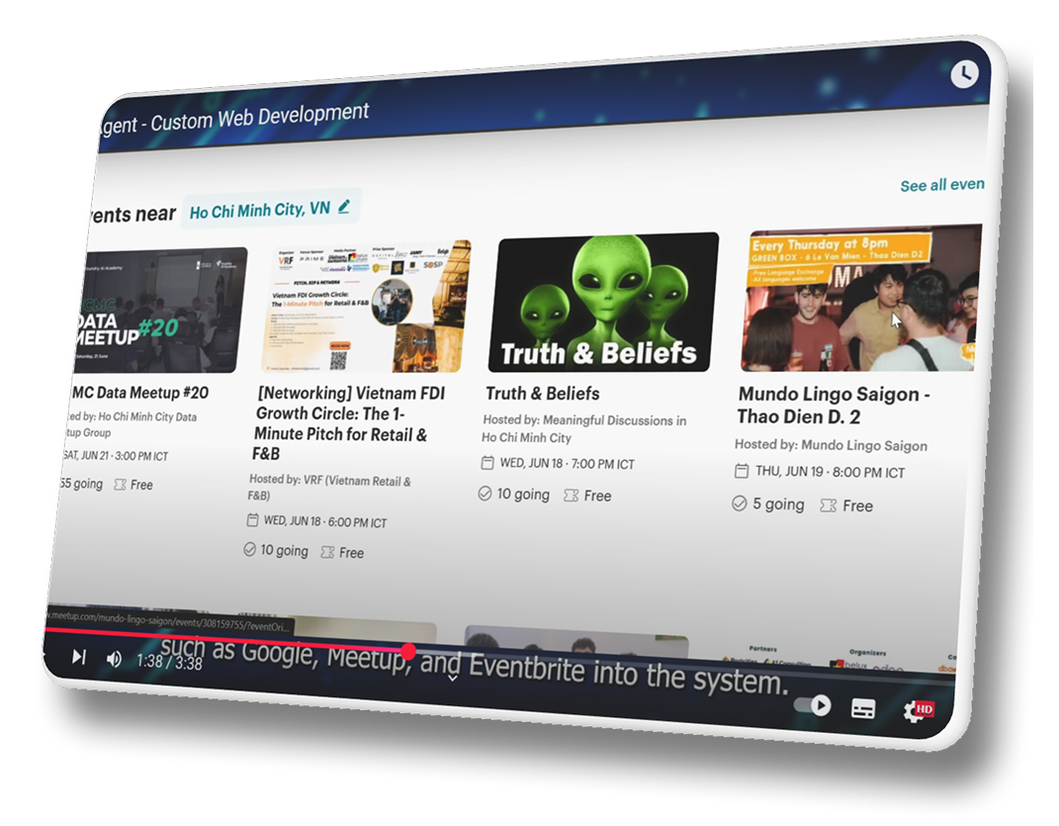This screenshot has height=826, width=1059.
Task: Edit location pencil icon next to Ho Chi Minh City
Action: (344, 207)
